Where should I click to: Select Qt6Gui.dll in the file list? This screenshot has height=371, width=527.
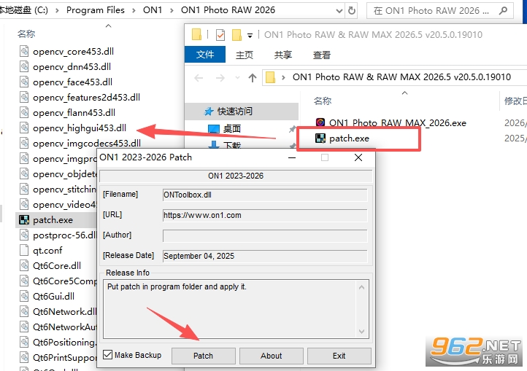point(53,297)
